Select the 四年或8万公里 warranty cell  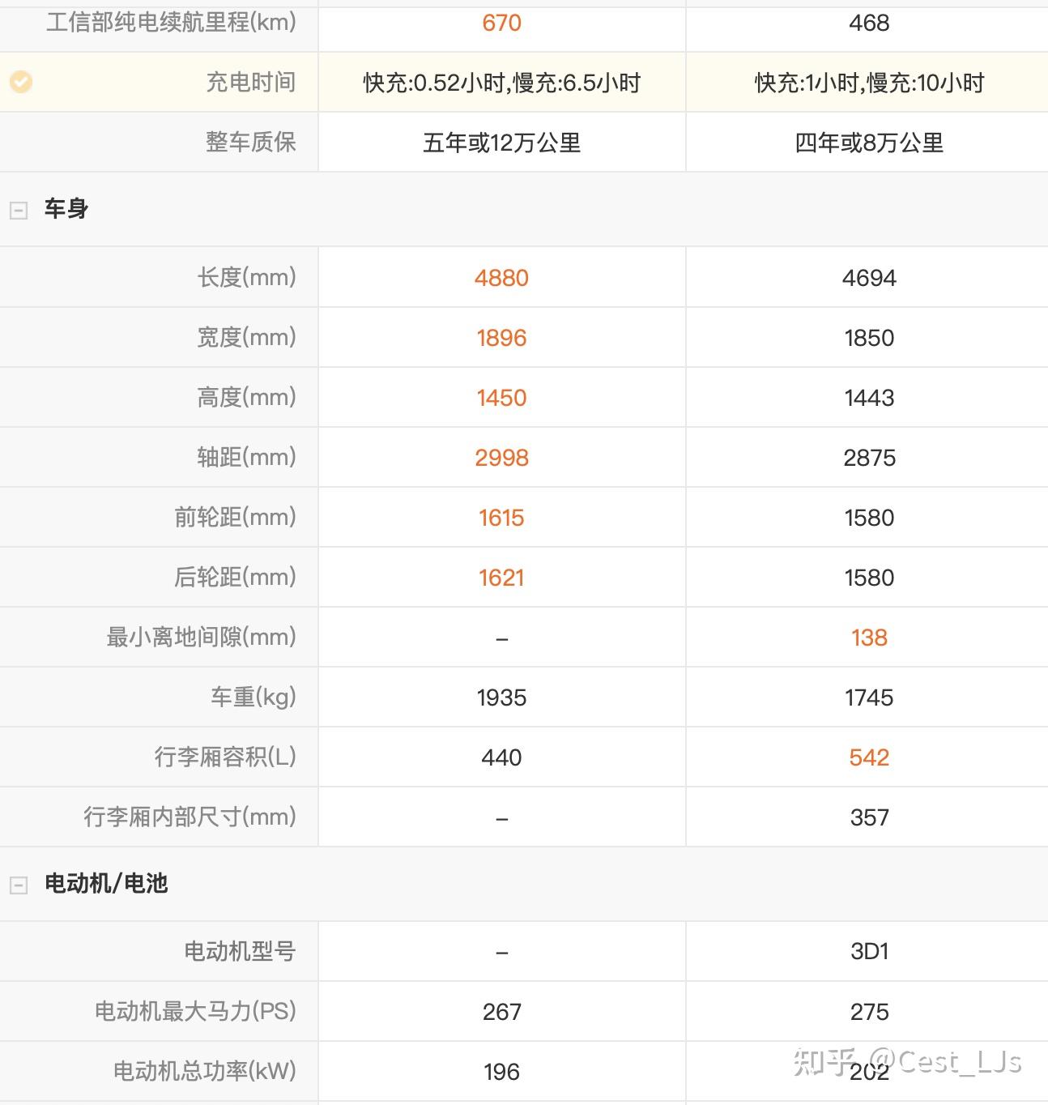pyautogui.click(x=869, y=143)
